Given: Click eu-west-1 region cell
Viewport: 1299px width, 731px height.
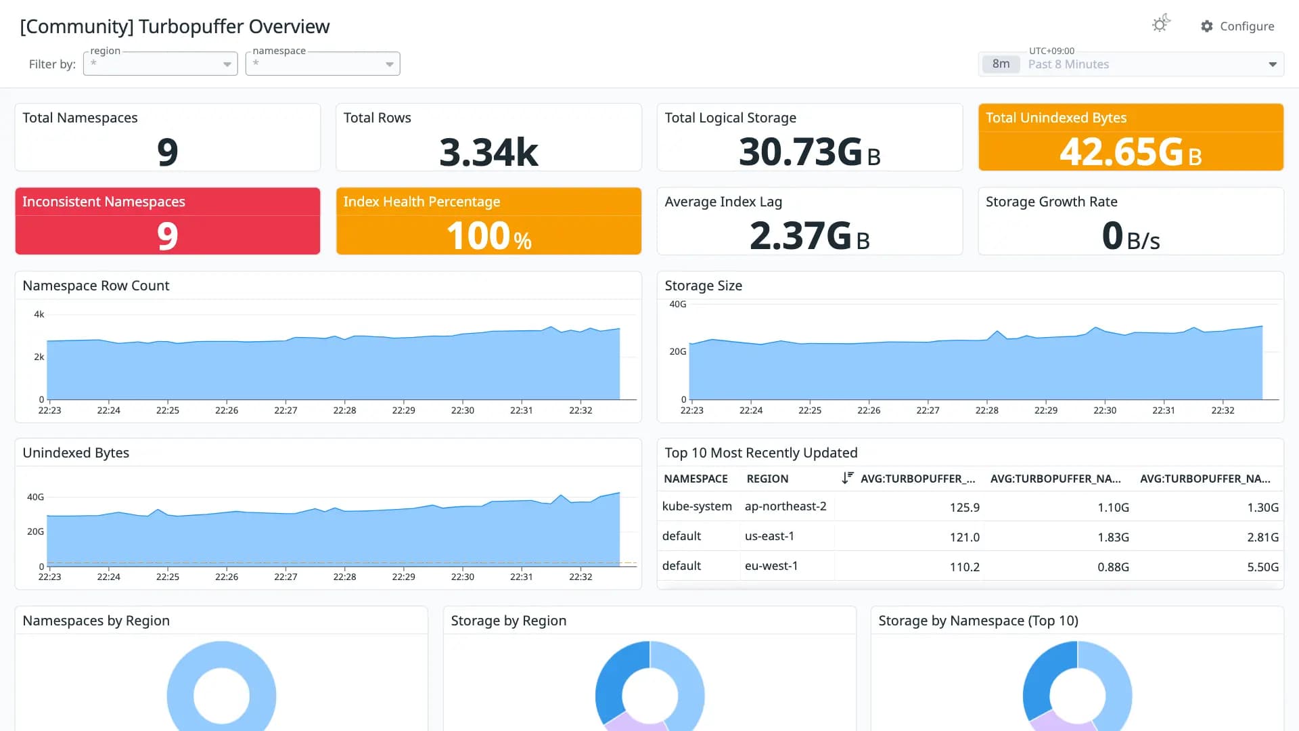Looking at the screenshot, I should (771, 566).
